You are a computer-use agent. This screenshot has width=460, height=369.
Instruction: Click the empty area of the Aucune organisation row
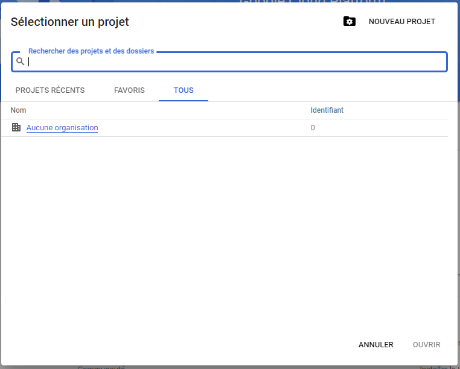pyautogui.click(x=199, y=128)
